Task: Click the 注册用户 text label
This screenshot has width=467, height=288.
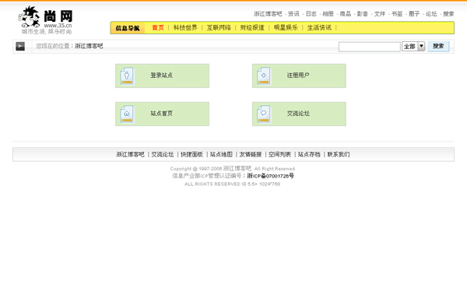Action: tap(298, 76)
